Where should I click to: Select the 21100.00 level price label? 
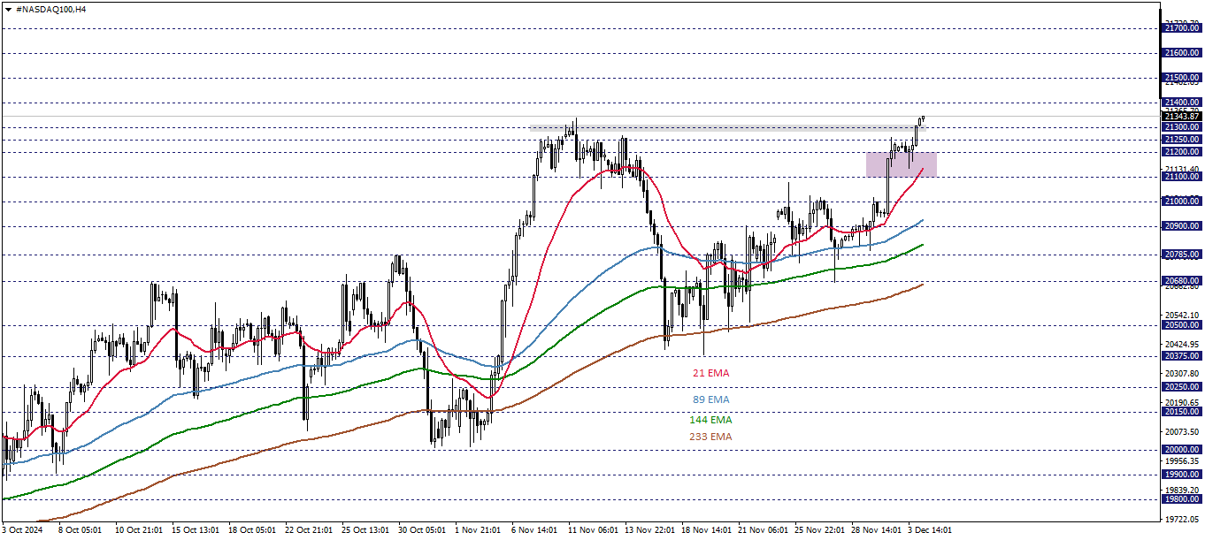pos(1182,177)
